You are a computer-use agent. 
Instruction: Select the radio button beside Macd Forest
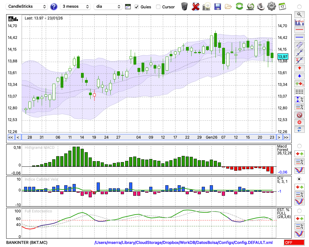click(x=299, y=146)
